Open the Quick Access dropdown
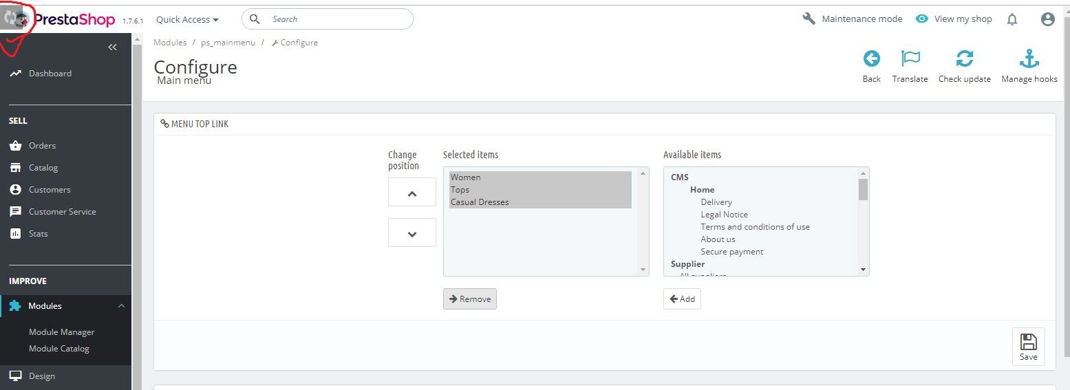This screenshot has width=1070, height=390. point(187,19)
